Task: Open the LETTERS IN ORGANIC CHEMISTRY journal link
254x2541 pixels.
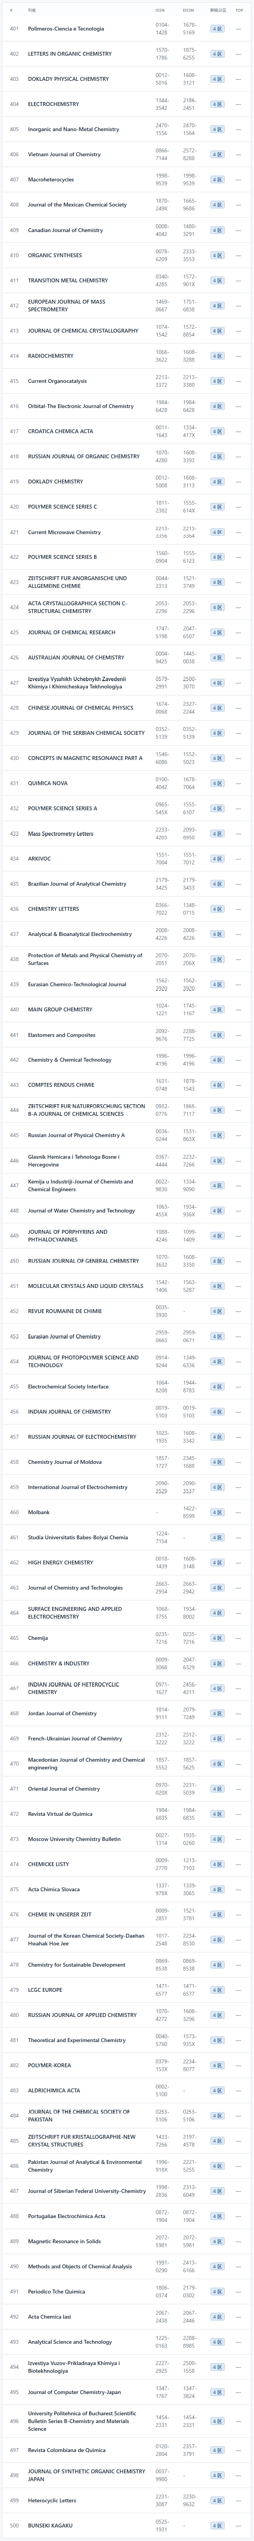Action: [69, 54]
